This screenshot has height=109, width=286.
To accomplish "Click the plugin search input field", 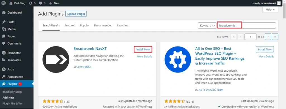I will 246,25.
